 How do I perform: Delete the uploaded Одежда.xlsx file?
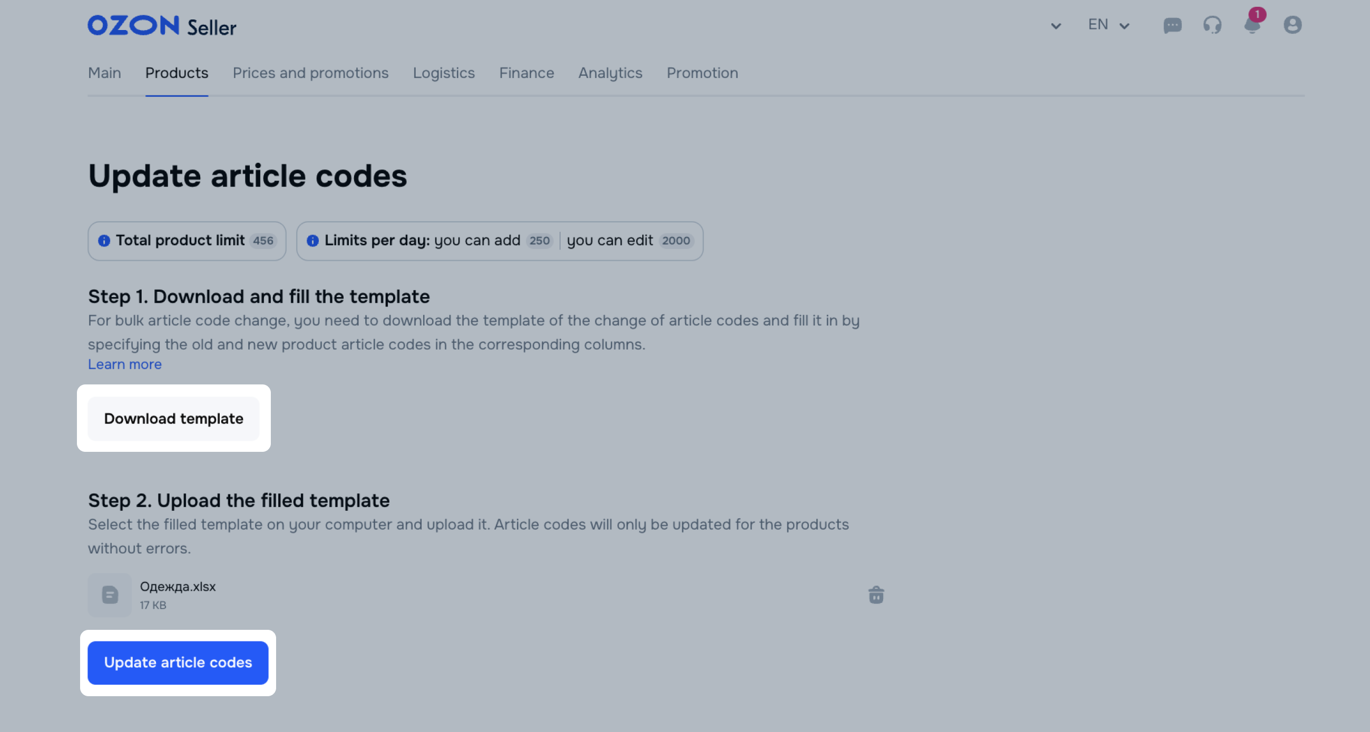(x=876, y=595)
